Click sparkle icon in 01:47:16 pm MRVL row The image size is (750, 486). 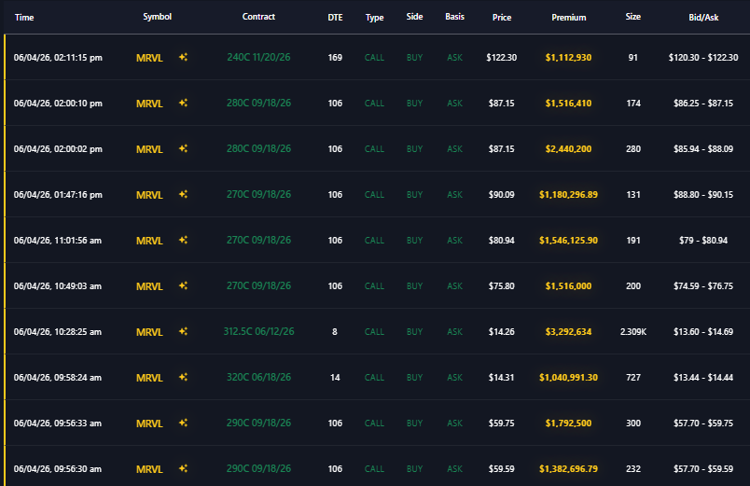183,194
